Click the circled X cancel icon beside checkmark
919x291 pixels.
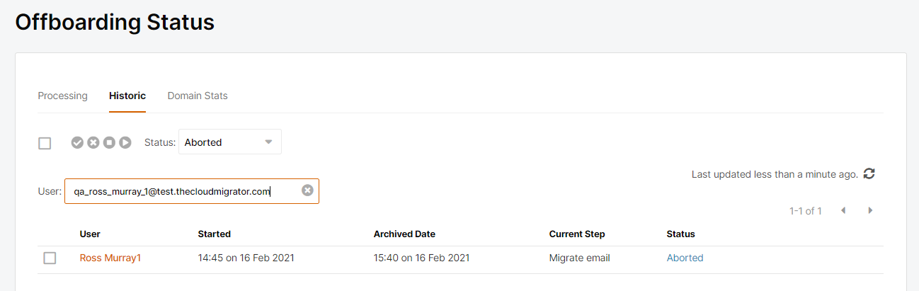pyautogui.click(x=93, y=142)
